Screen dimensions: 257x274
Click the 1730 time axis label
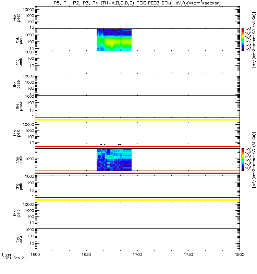click(188, 254)
